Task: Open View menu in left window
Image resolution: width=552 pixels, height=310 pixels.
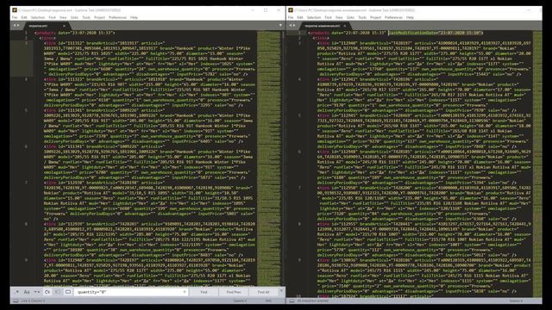Action: click(63, 17)
